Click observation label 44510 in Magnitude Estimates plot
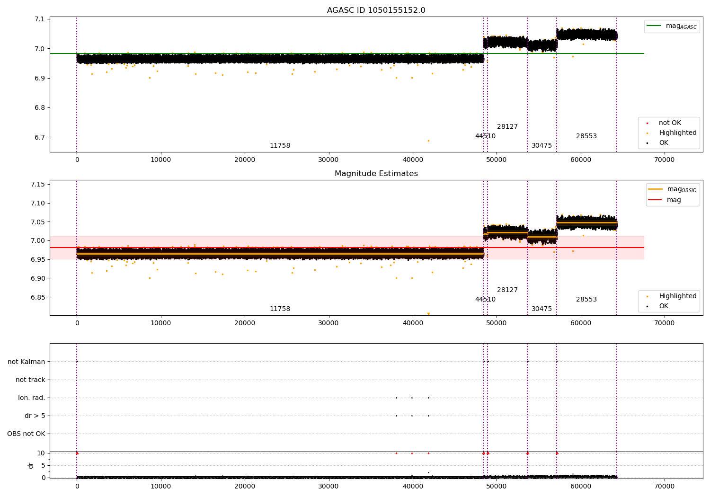 click(x=485, y=300)
